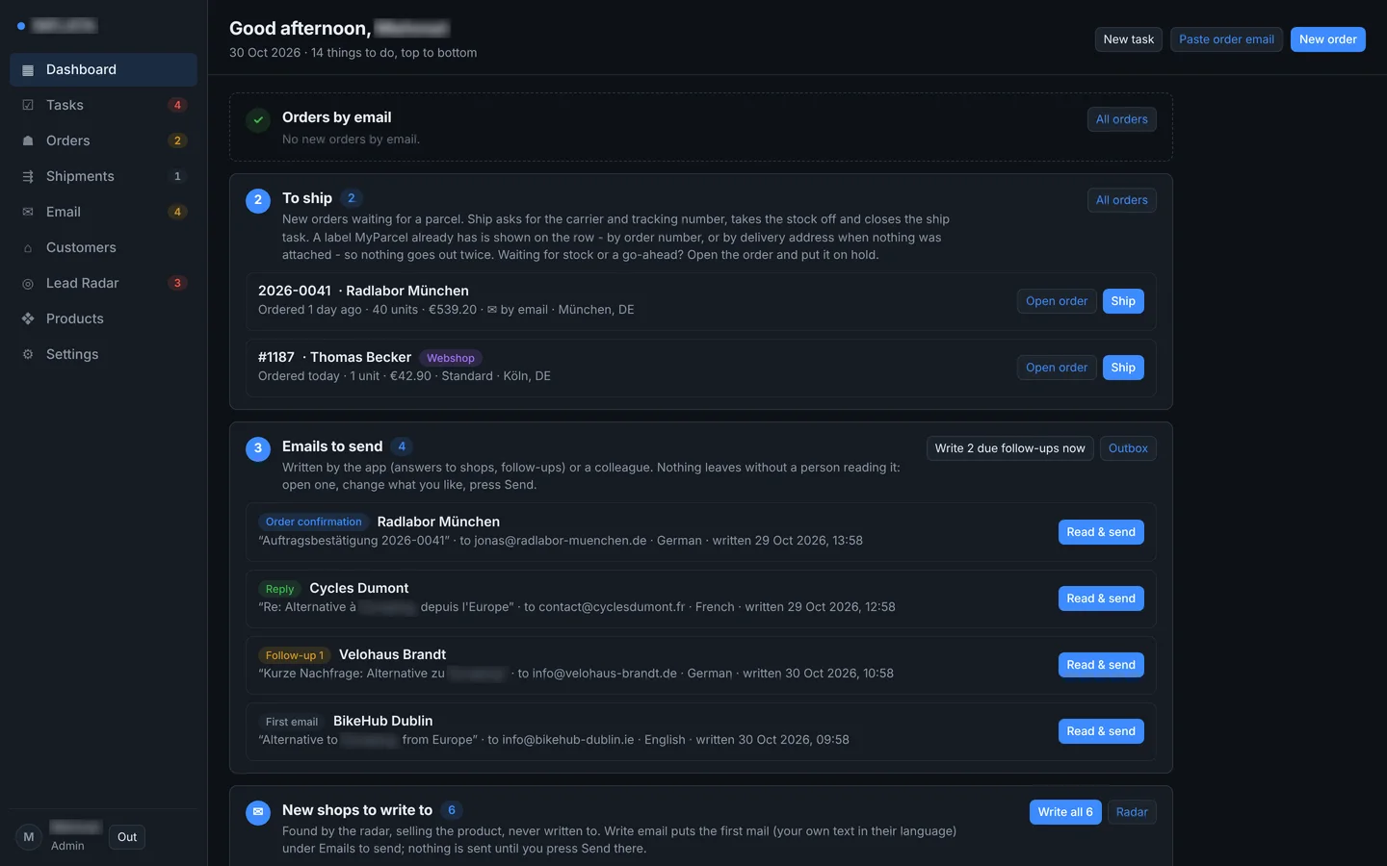The image size is (1387, 866).
Task: Click the green checkmark icon beside Orders by email
Action: click(x=258, y=120)
